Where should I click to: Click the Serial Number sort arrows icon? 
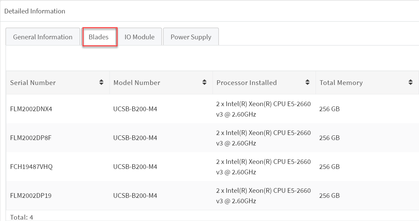coord(101,82)
